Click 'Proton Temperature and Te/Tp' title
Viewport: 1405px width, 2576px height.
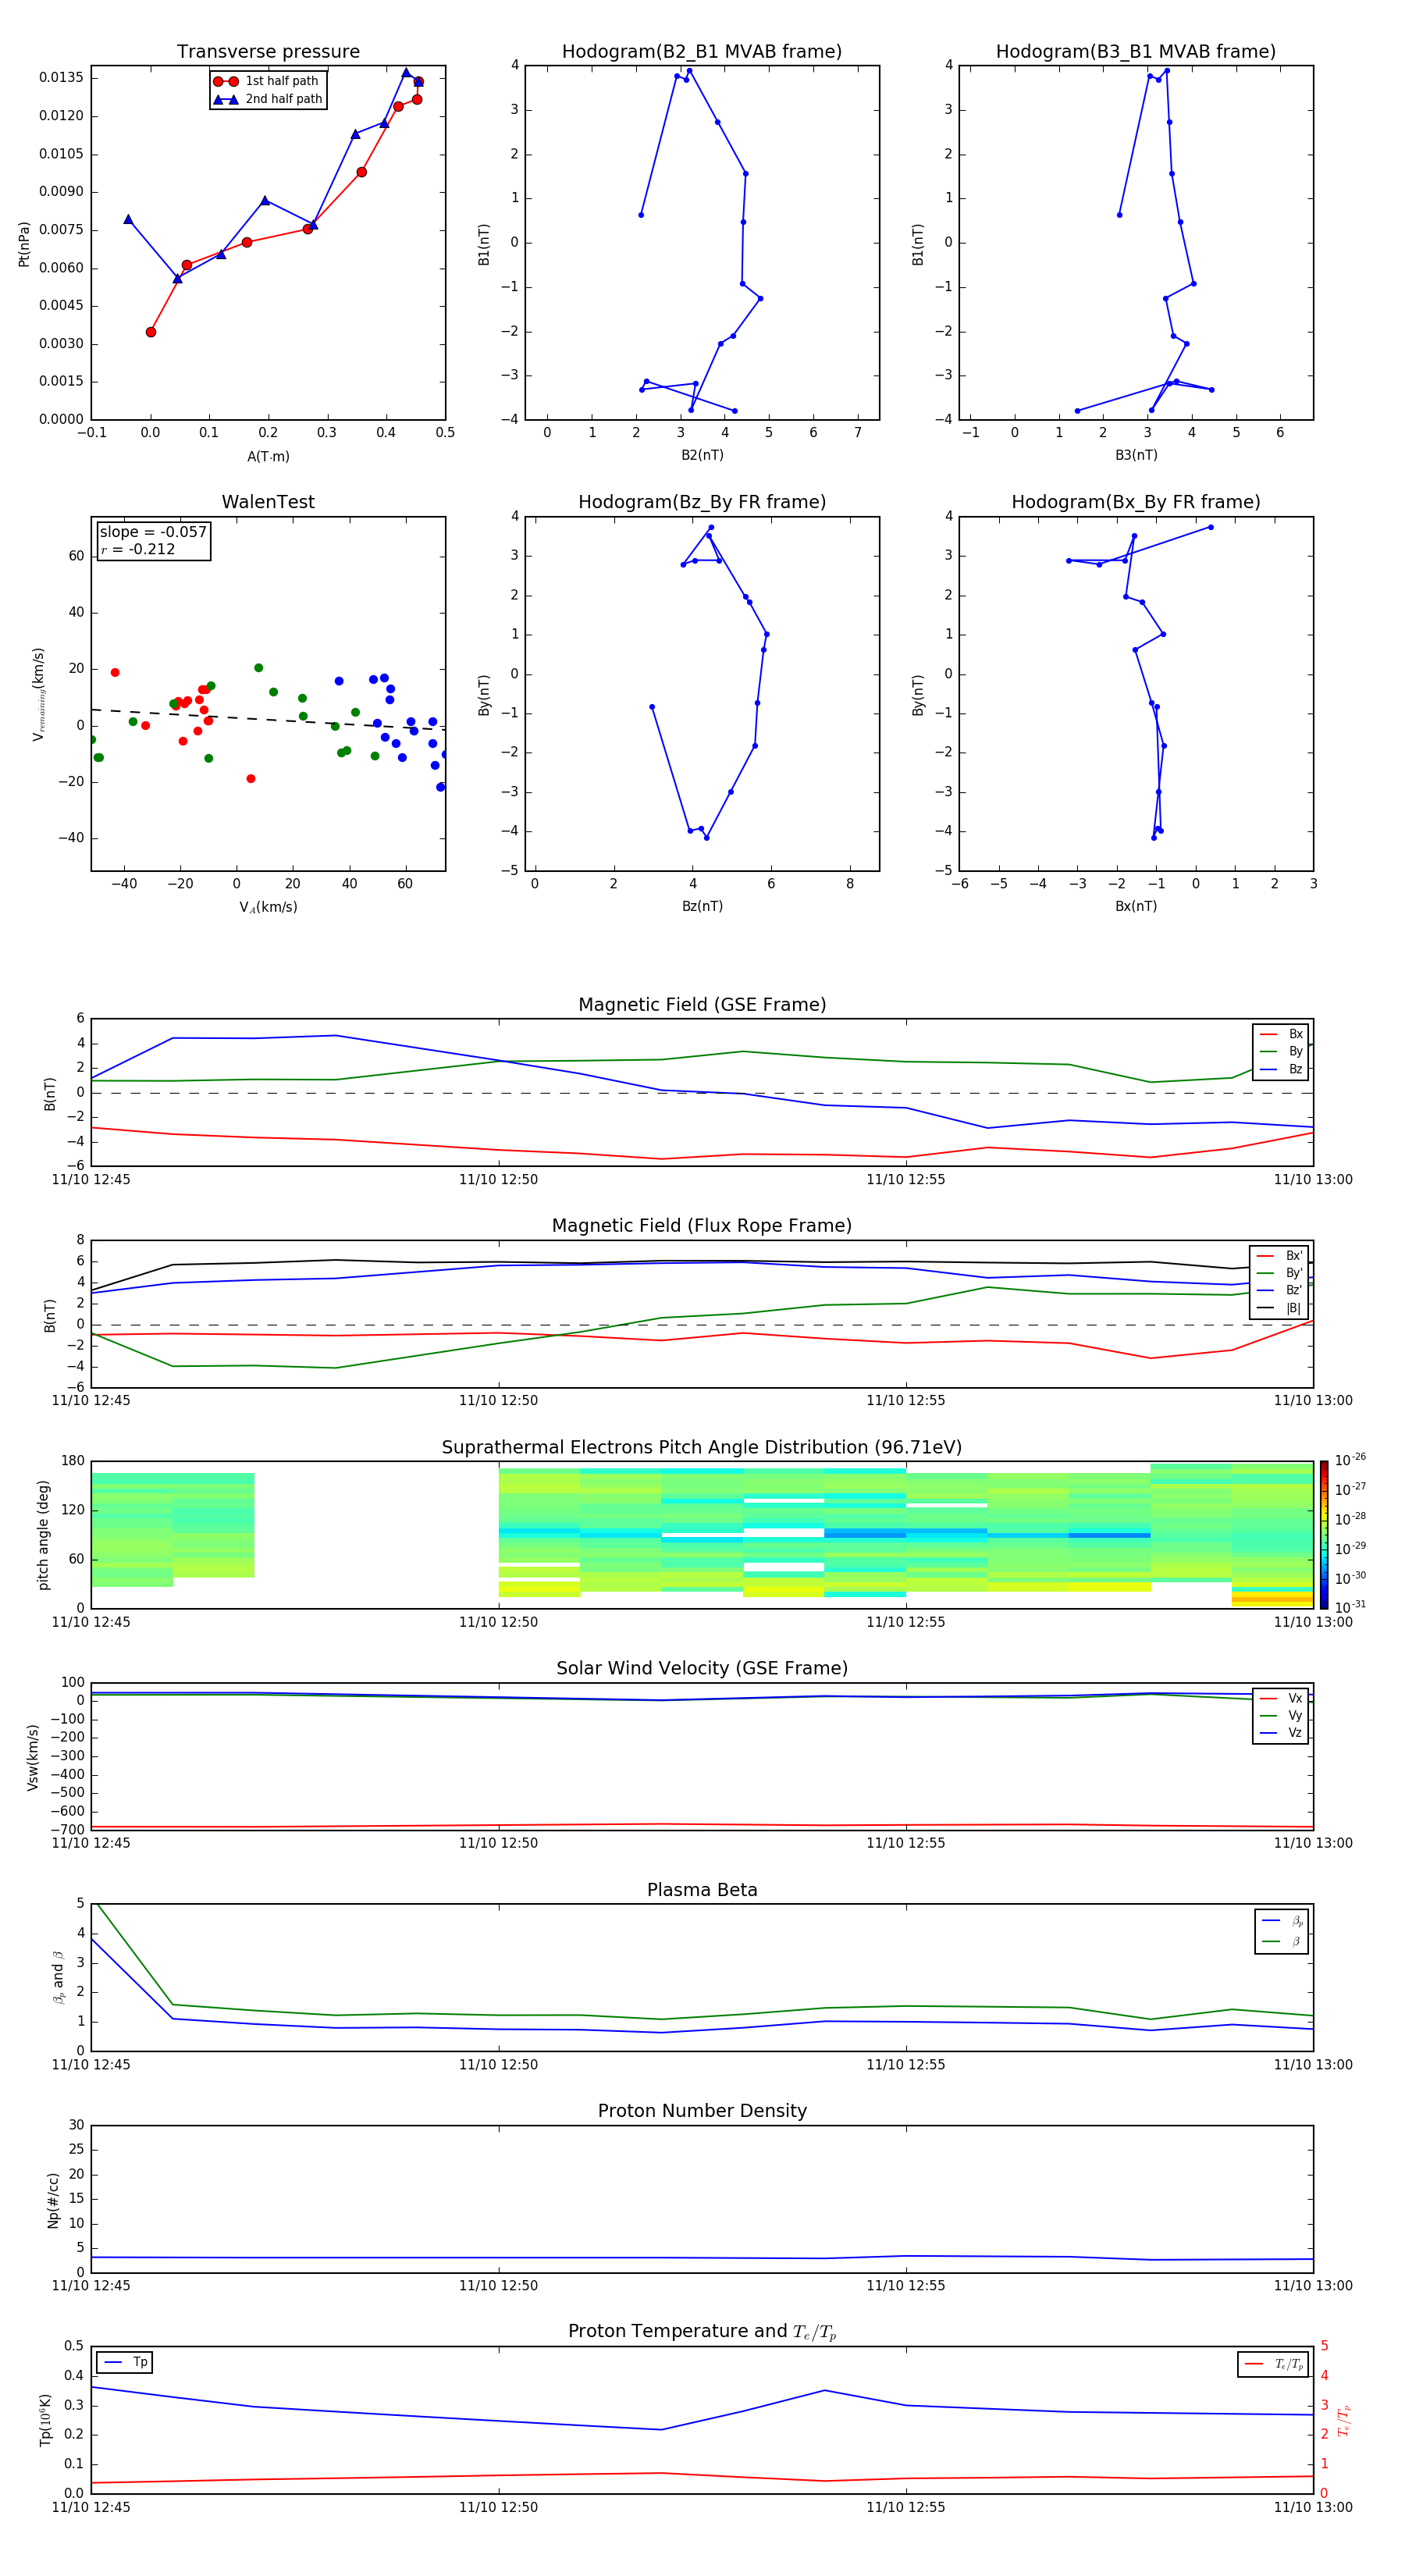(702, 2332)
